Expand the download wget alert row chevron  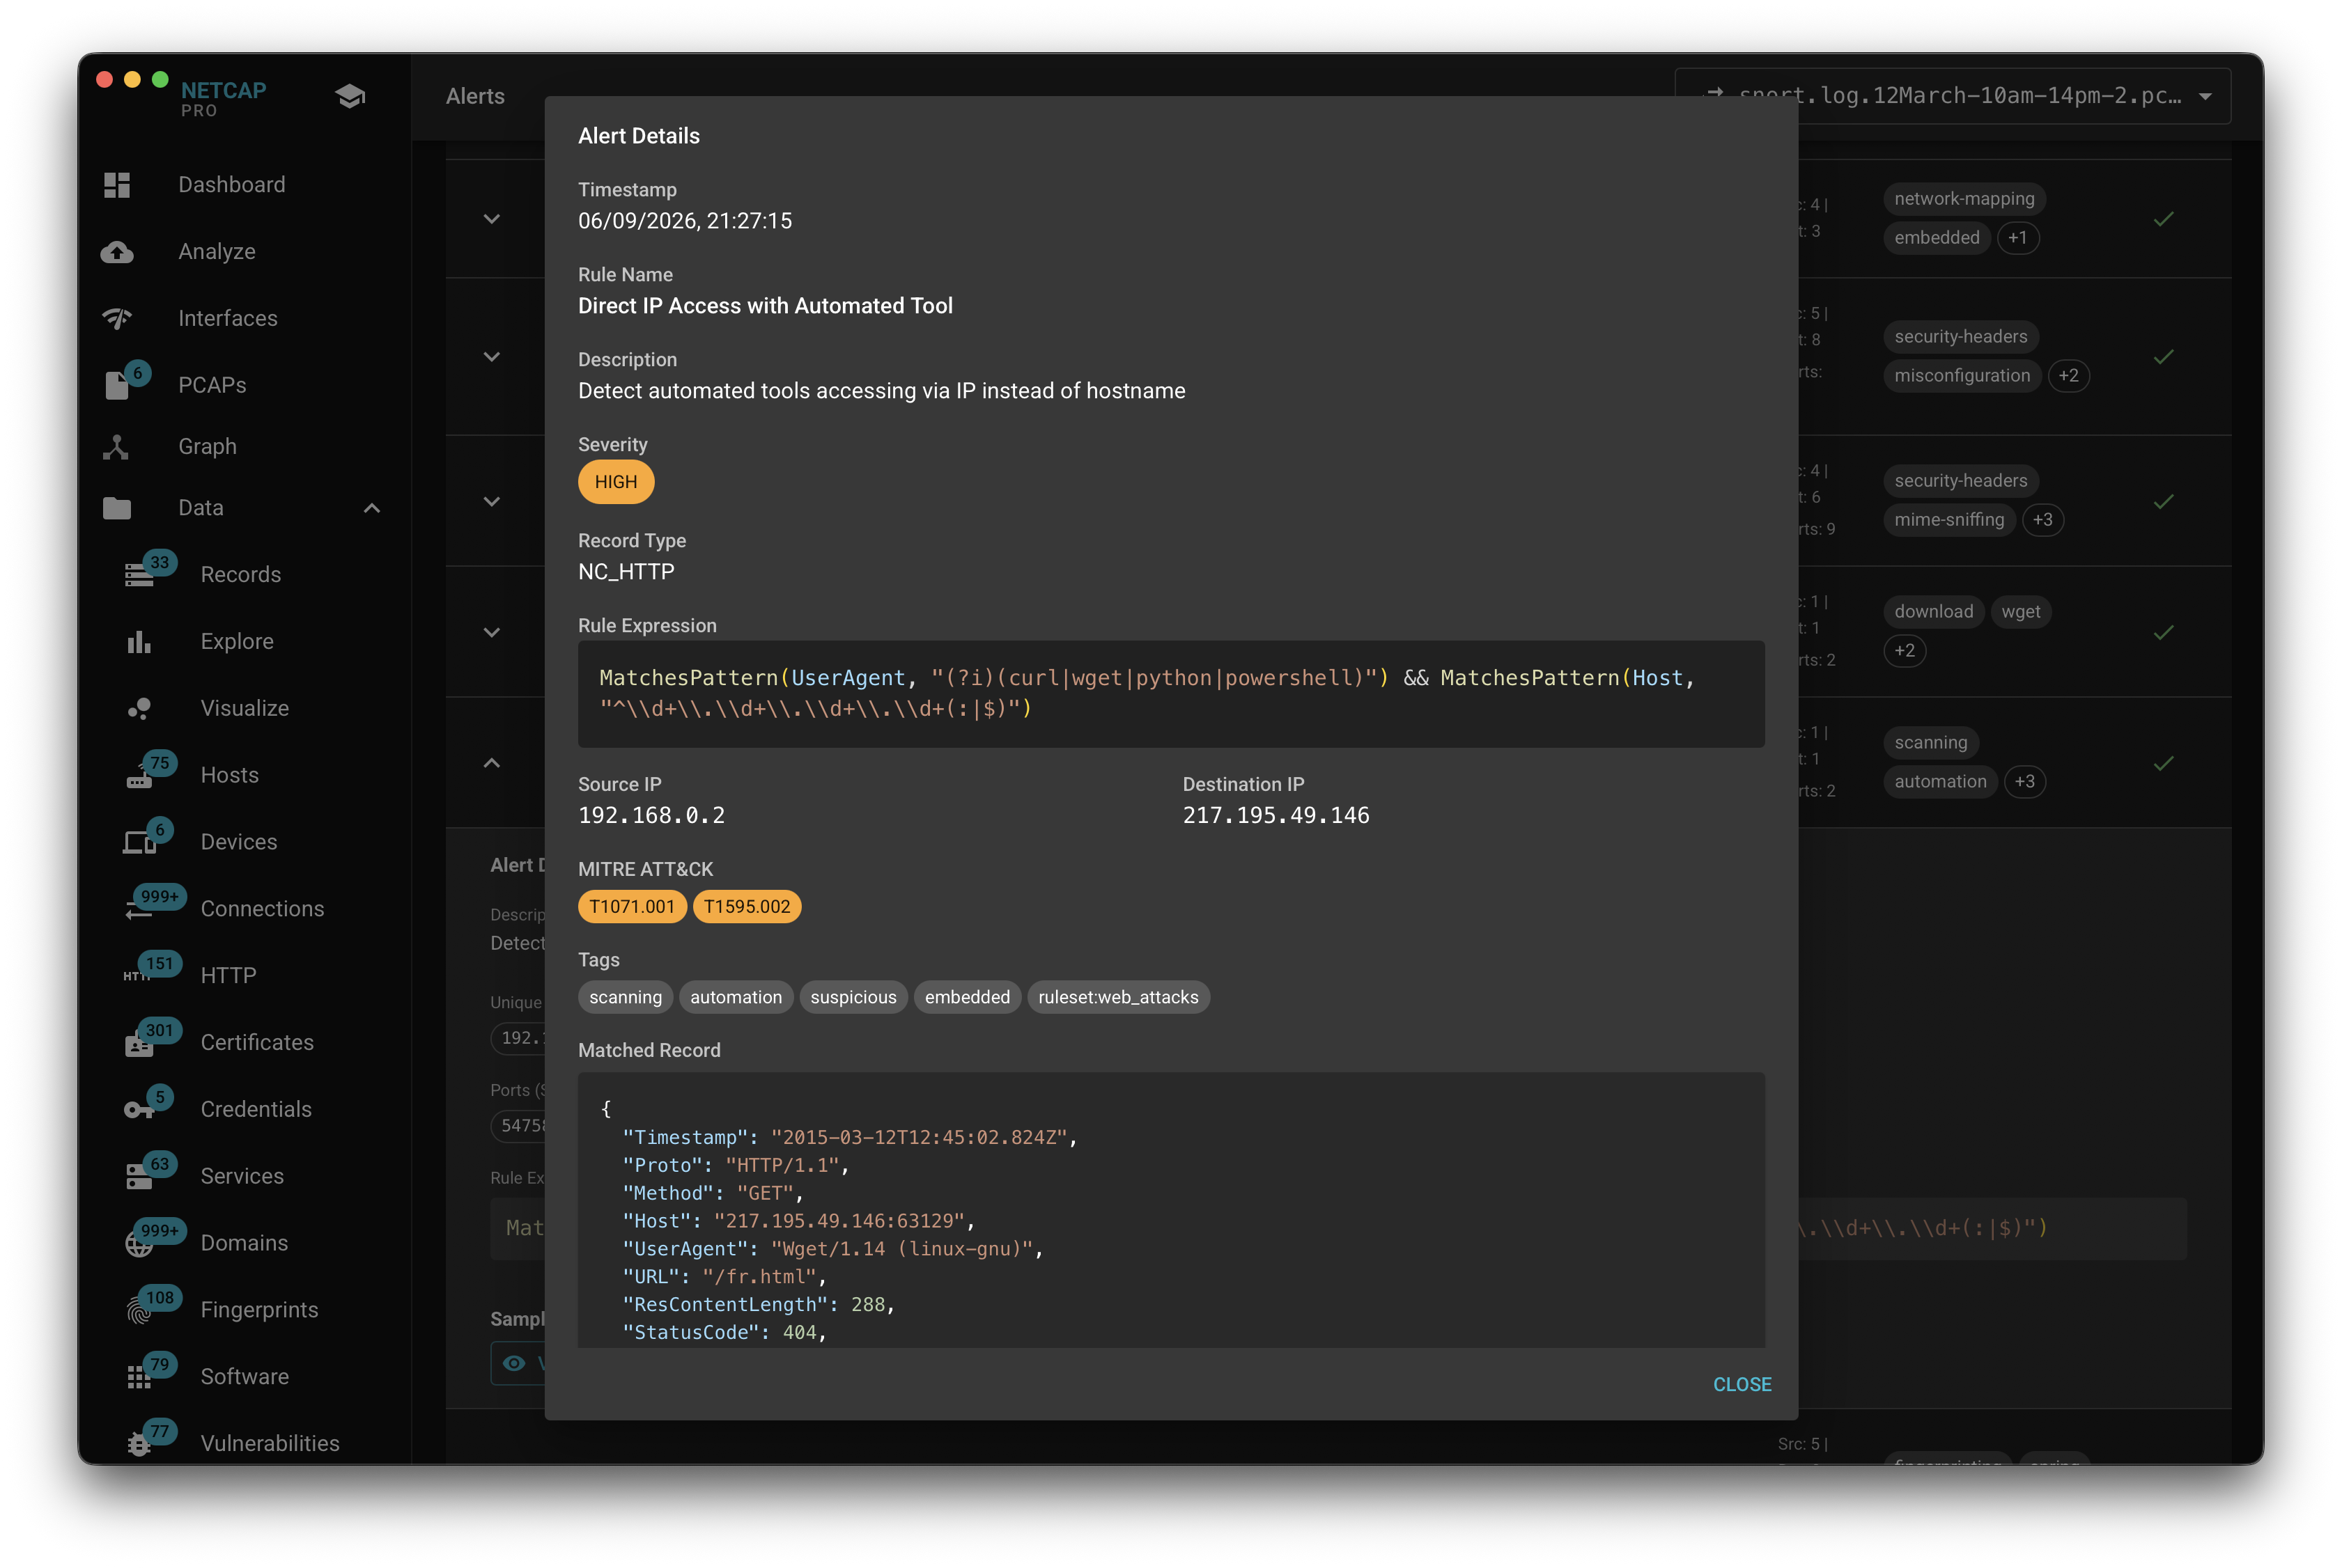493,632
